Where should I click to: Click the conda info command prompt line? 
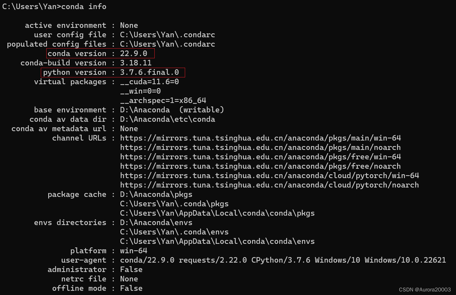click(53, 6)
